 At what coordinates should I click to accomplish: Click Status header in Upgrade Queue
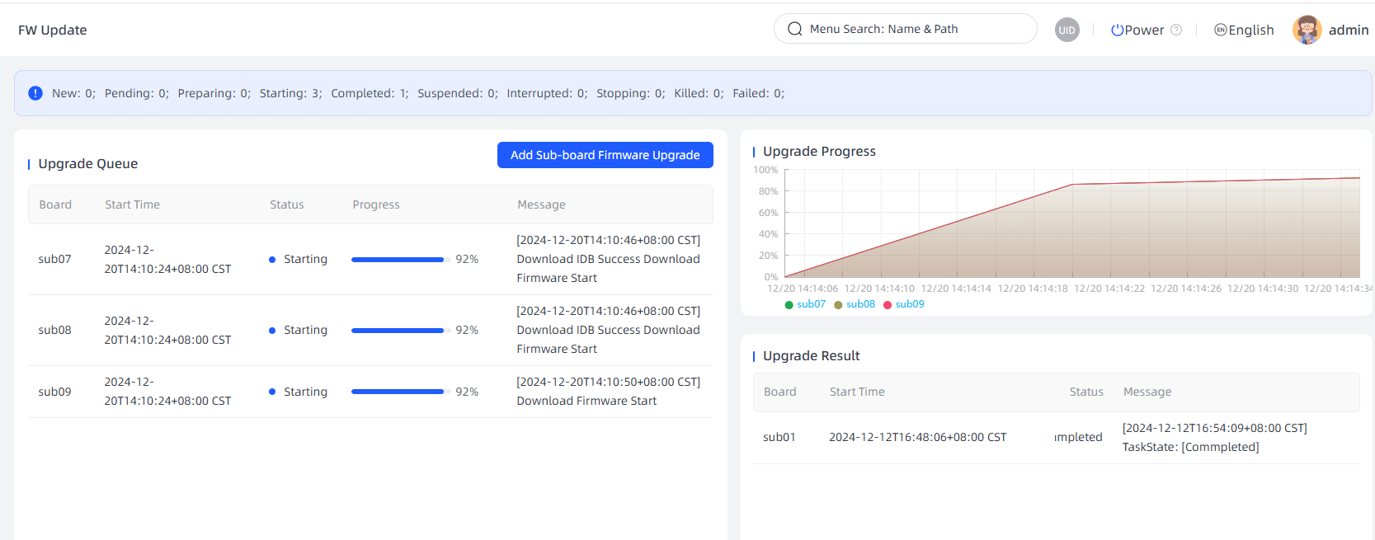[287, 204]
